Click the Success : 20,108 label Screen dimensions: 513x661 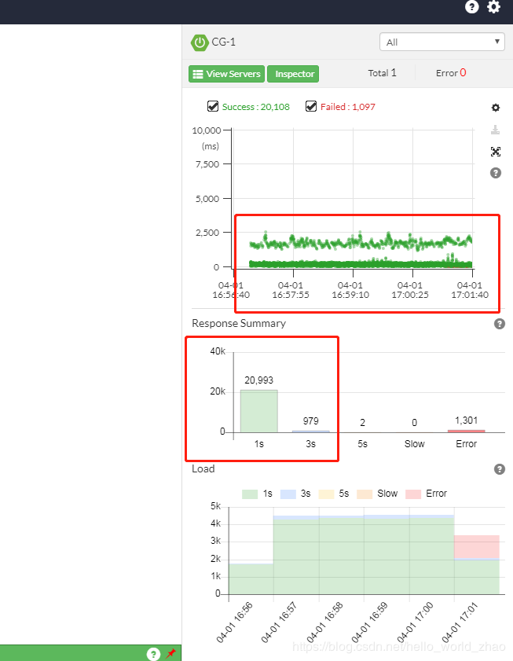point(256,107)
